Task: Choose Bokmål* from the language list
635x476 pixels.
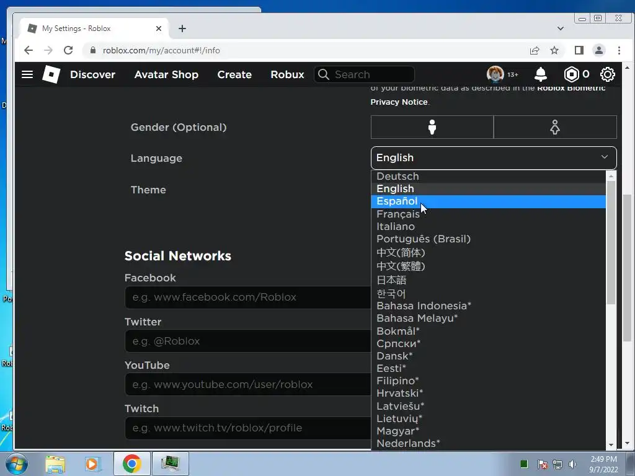Action: coord(489,331)
